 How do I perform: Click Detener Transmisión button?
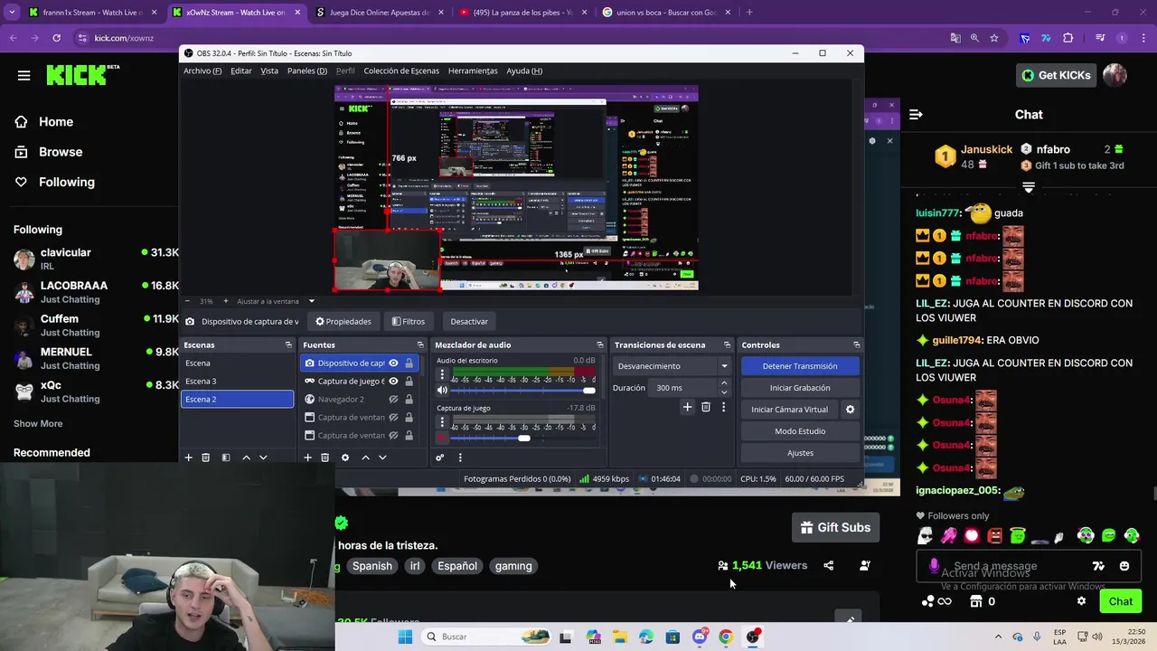(800, 366)
